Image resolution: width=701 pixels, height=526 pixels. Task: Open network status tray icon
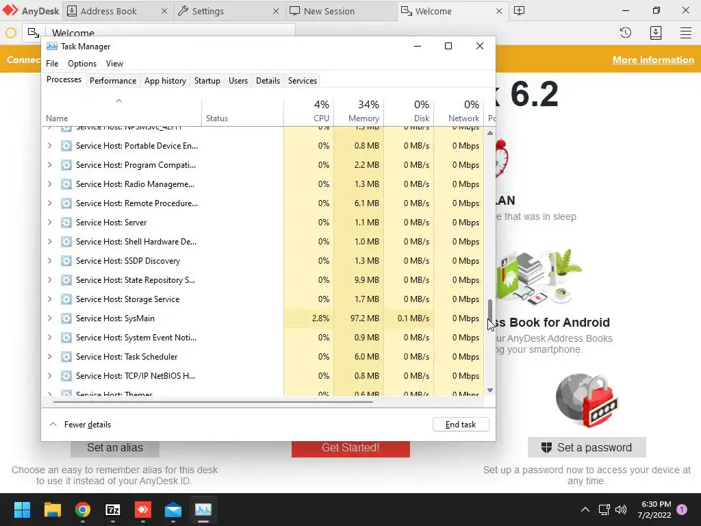(604, 510)
